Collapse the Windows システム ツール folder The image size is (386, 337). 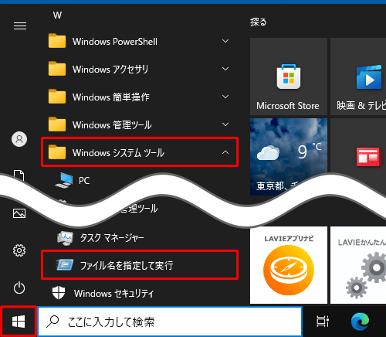140,152
